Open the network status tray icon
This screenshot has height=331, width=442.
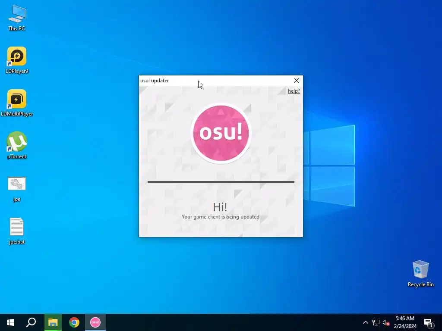click(376, 322)
